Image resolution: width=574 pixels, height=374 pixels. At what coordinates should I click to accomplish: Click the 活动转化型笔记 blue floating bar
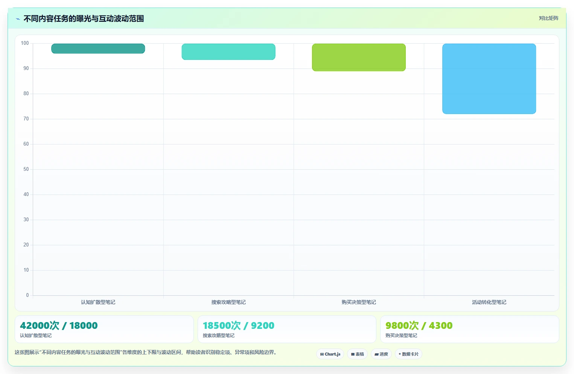489,79
